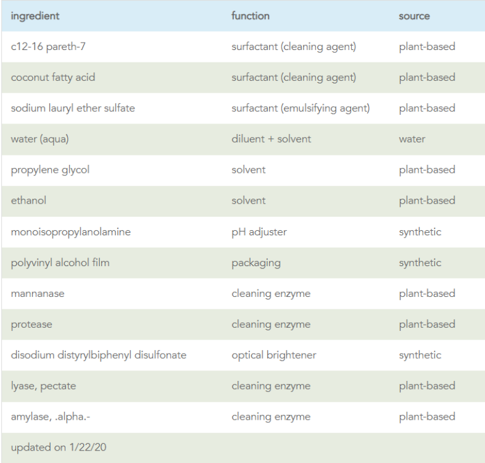Click 'synthetic' in the polyvinyl alcohol film row
The image size is (485, 463).
pos(420,263)
